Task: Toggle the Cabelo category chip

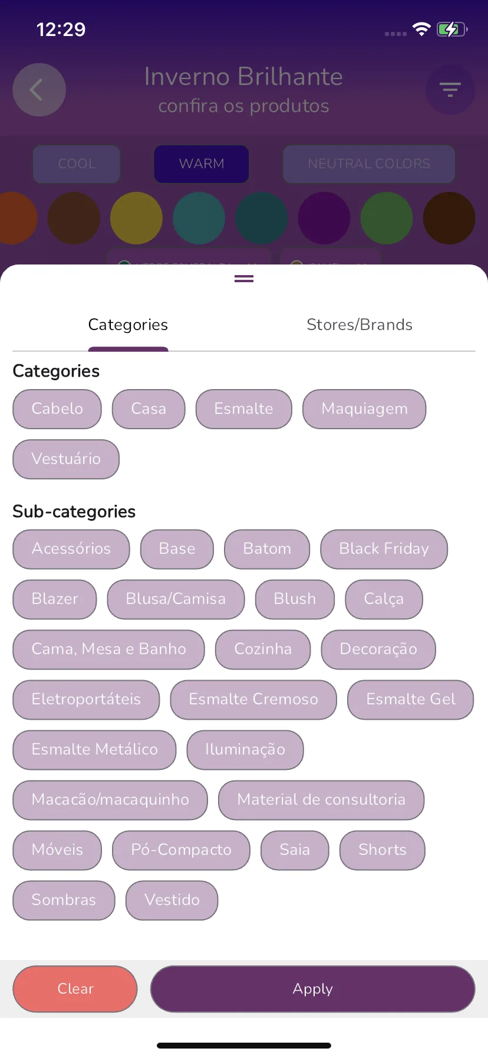Action: tap(57, 409)
